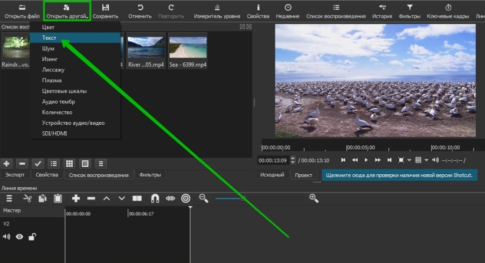Screen dimensions: 485x263
Task: Click the timeline cut scissors icon
Action: [x=28, y=198]
